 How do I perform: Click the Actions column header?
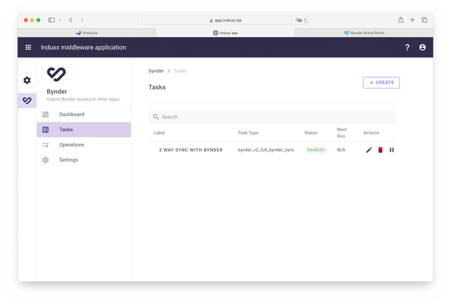pos(371,132)
